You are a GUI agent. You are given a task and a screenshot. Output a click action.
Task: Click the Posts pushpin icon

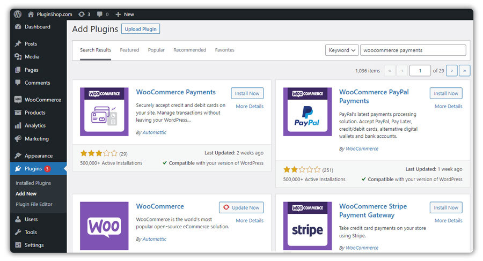(18, 44)
